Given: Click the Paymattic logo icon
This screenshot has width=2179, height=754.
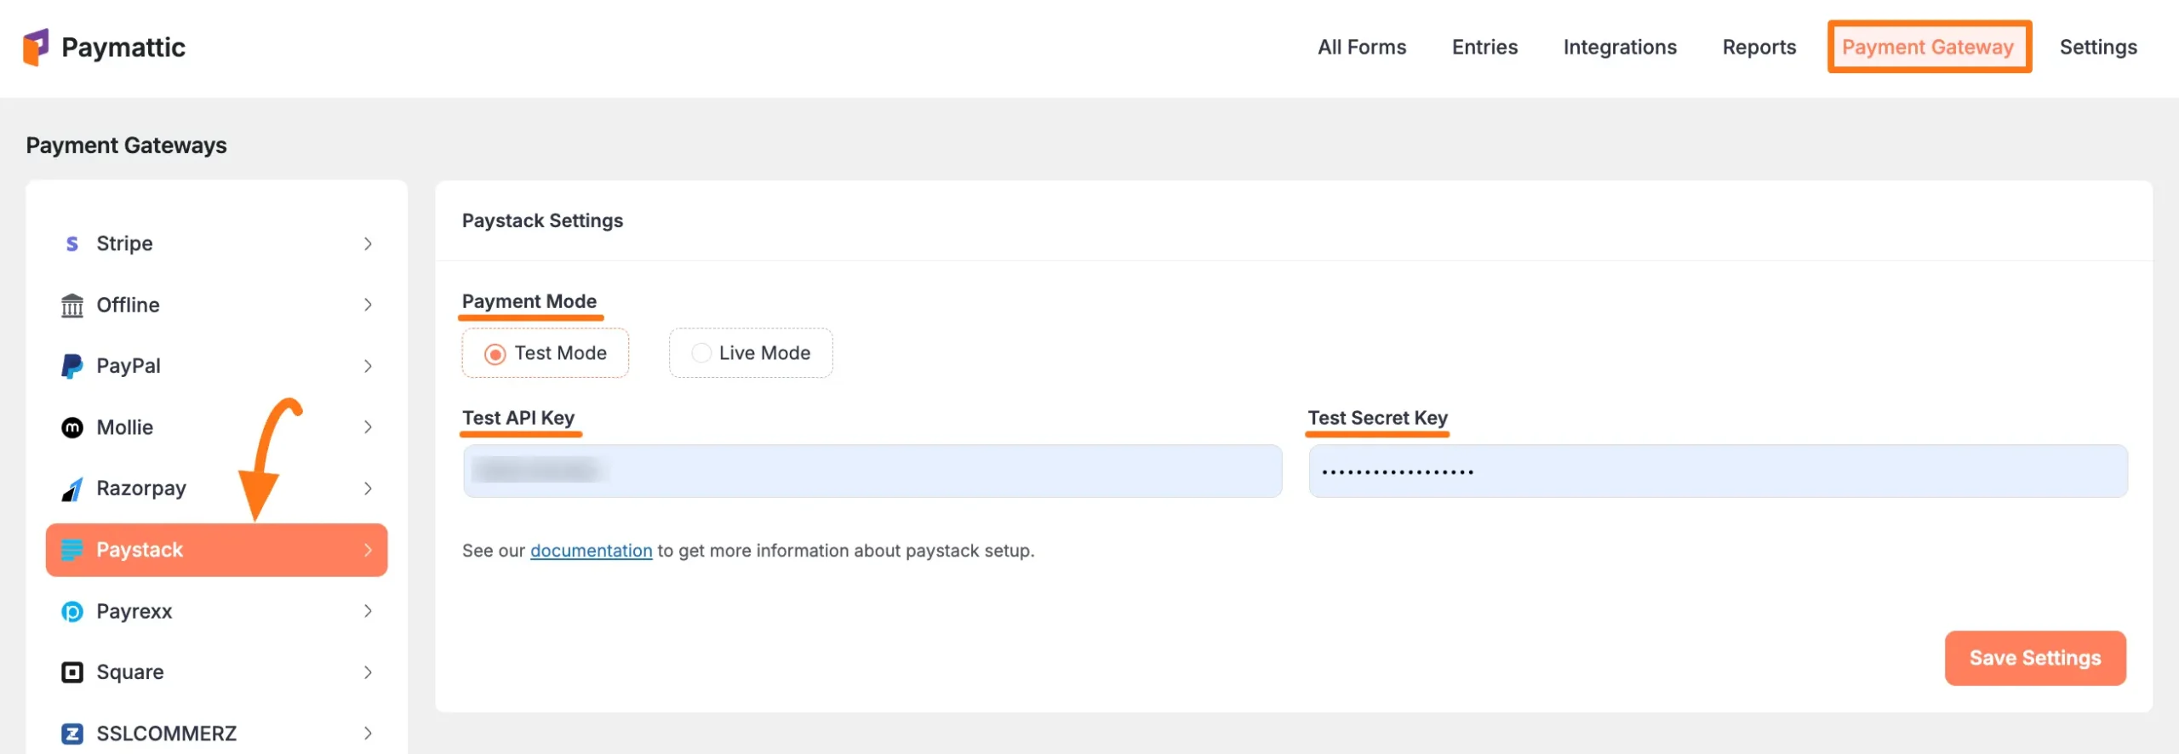Looking at the screenshot, I should pyautogui.click(x=36, y=48).
